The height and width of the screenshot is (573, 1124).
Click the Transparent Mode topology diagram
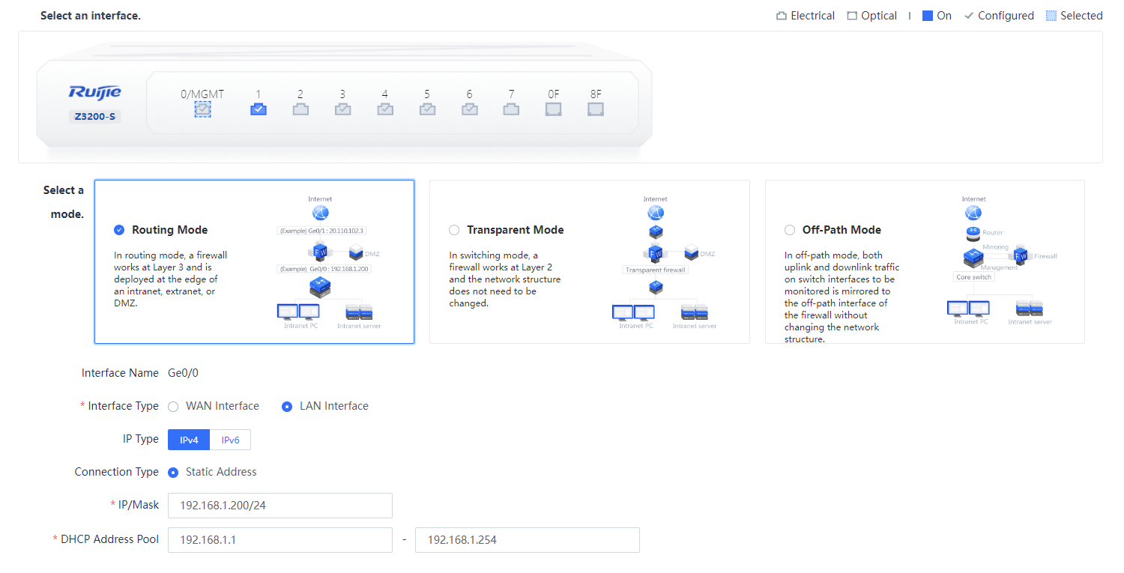click(x=664, y=262)
